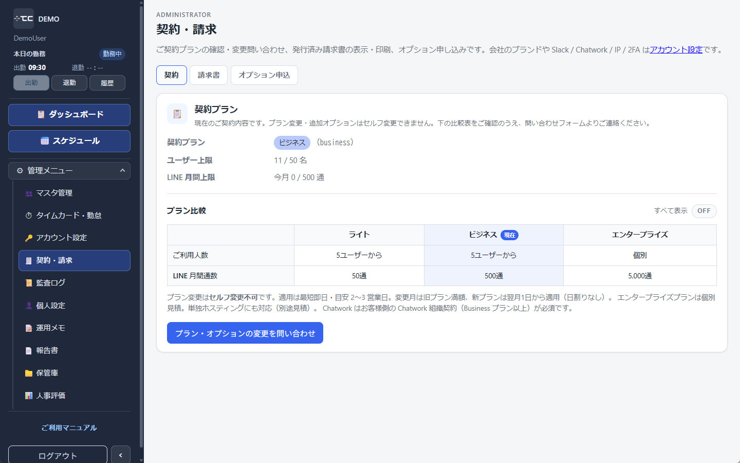740x463 pixels.
Task: Click the document icon for 契約・請求
Action: (x=29, y=261)
